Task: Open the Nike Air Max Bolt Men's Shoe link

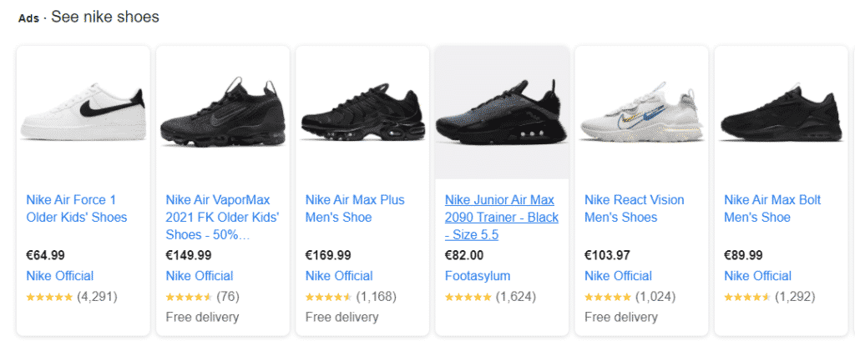Action: [772, 208]
